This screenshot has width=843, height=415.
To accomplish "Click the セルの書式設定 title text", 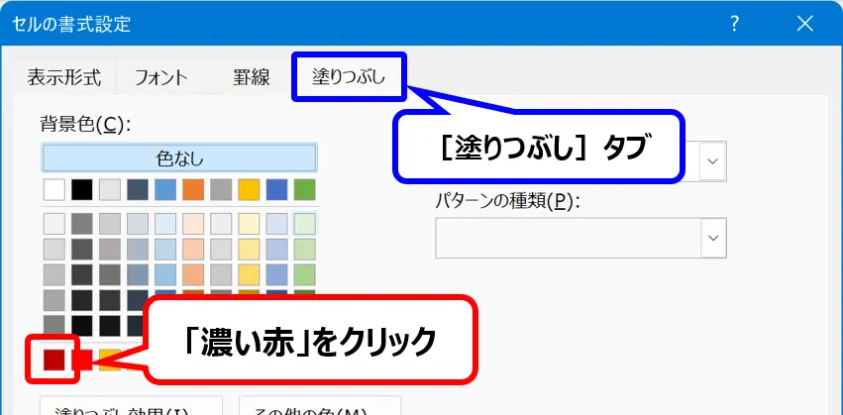I will pos(71,24).
